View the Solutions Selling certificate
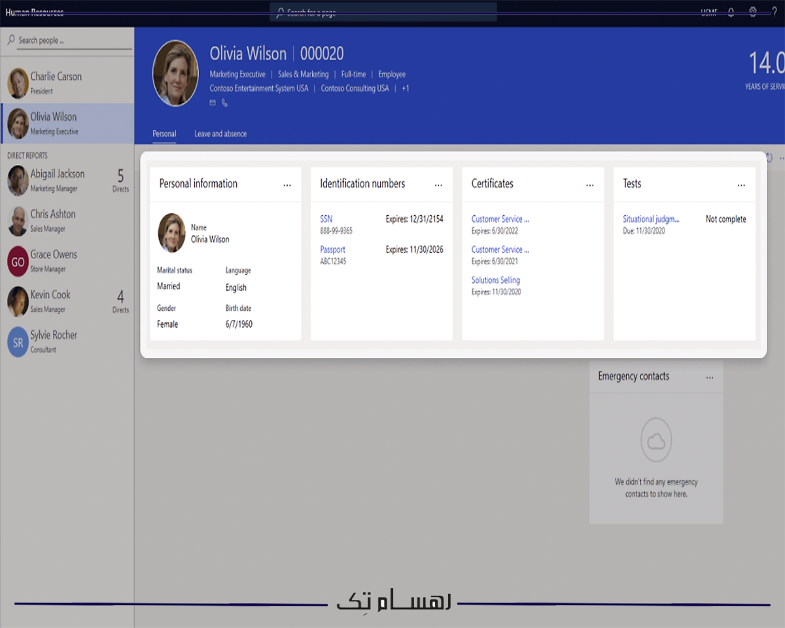The width and height of the screenshot is (785, 628). point(496,280)
